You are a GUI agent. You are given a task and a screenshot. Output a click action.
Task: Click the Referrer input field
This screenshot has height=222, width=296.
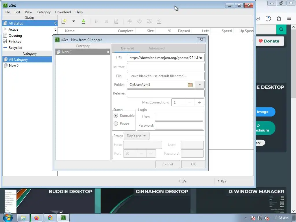[166, 93]
